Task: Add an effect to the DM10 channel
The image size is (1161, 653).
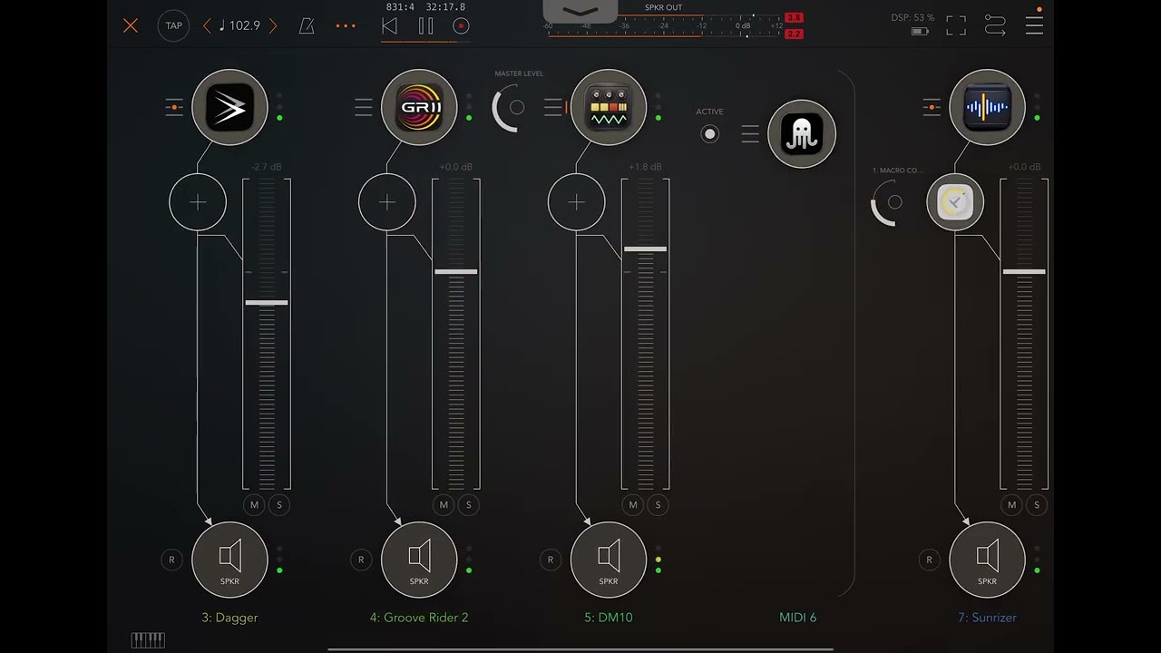Action: pyautogui.click(x=577, y=202)
